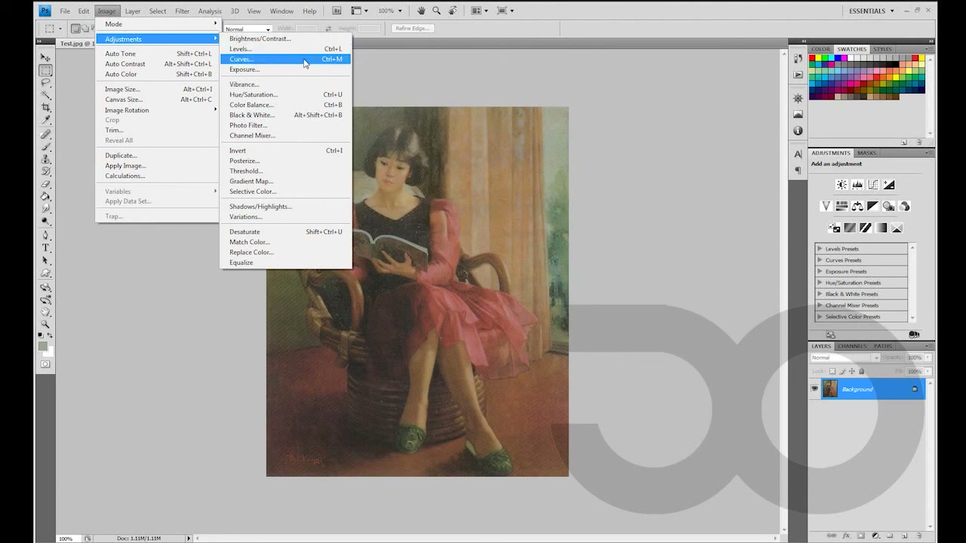Add a Levels adjustment from icon

pos(857,185)
